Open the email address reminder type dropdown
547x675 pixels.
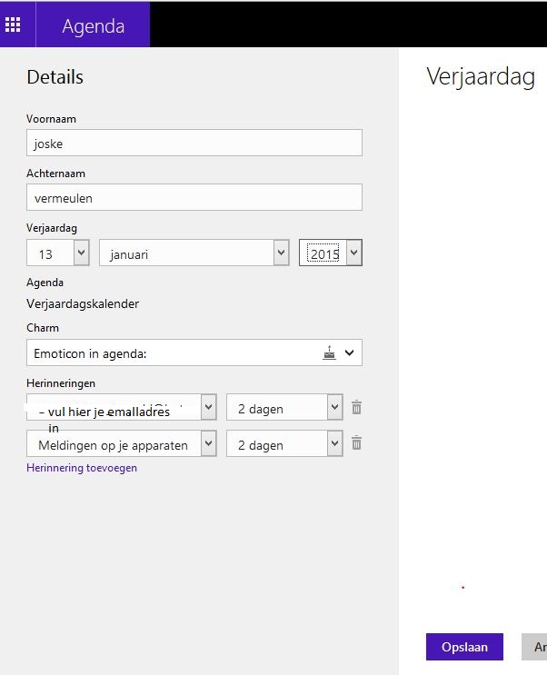122,407
